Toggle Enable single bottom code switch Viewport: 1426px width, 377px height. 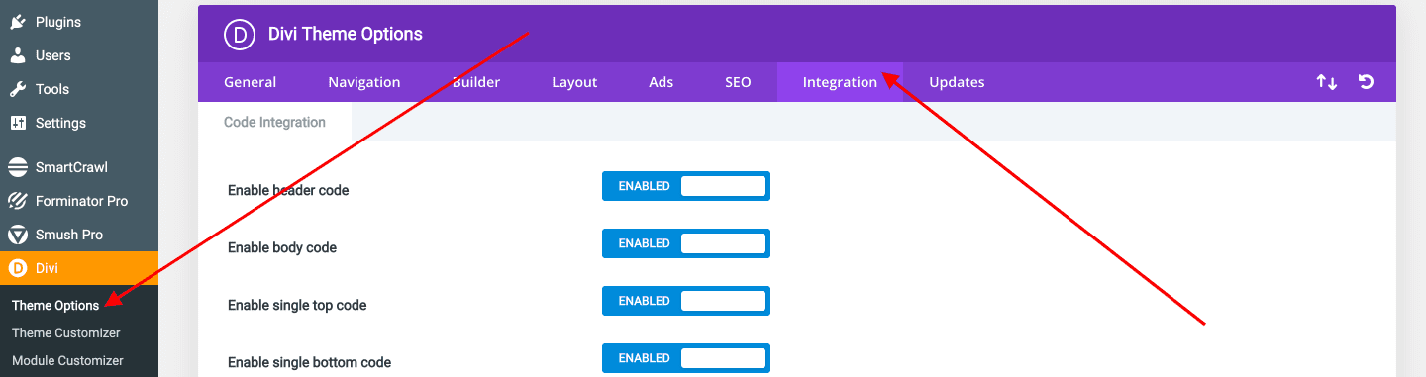coord(686,358)
